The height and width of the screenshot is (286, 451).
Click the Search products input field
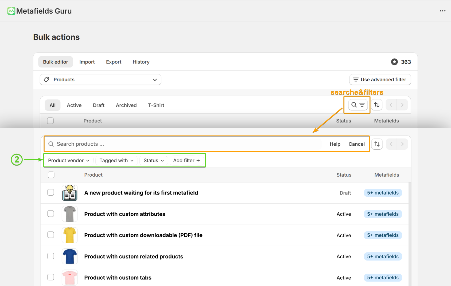(x=187, y=144)
